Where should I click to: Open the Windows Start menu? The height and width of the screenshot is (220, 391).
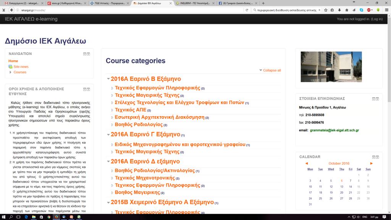pyautogui.click(x=3, y=217)
